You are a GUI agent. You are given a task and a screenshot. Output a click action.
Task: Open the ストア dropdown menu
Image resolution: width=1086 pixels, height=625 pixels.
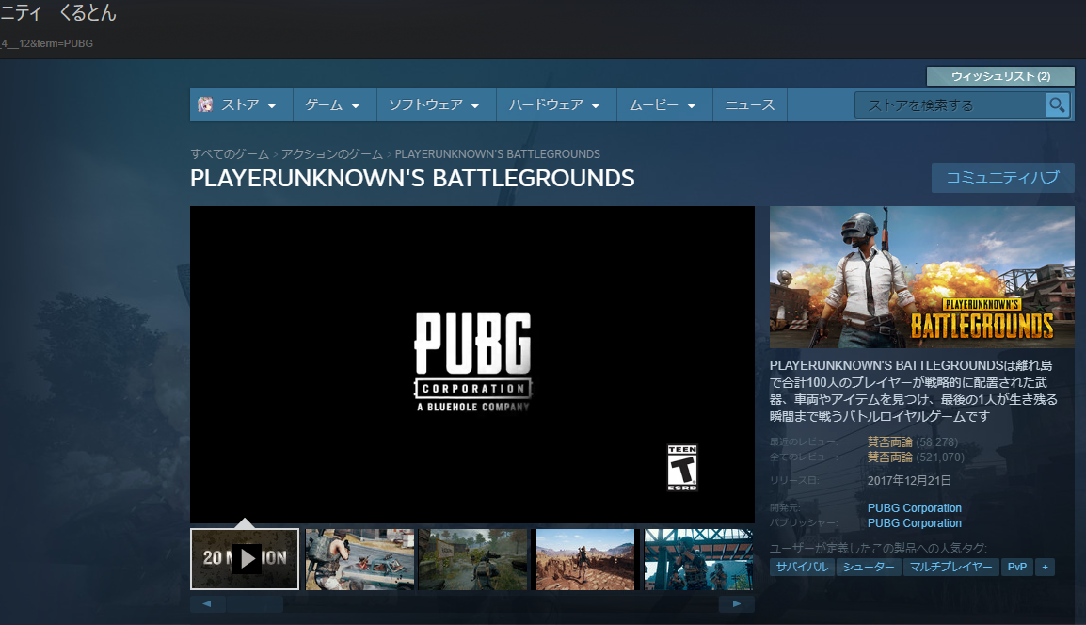tap(242, 105)
